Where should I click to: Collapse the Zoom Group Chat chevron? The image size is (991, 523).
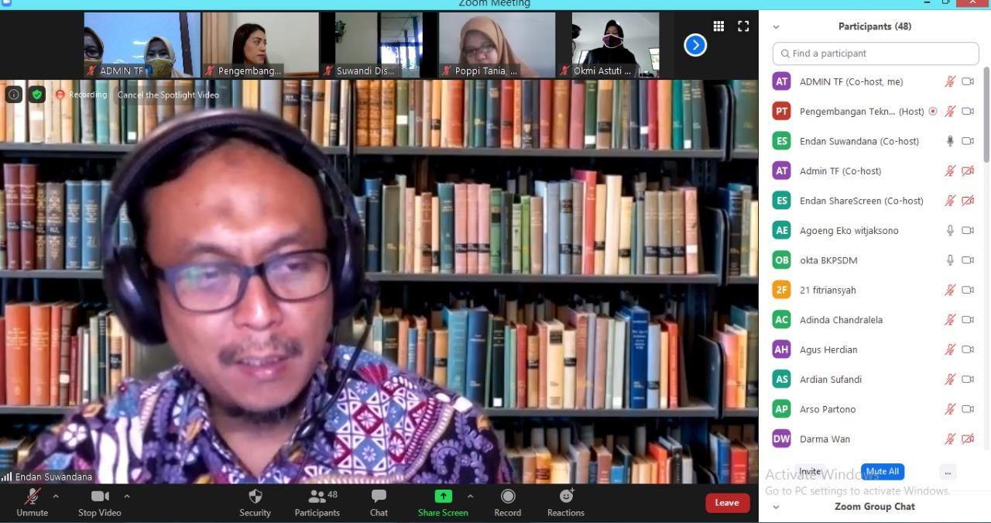[776, 507]
